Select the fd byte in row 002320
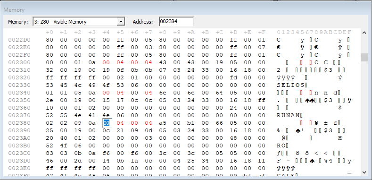 (x=233, y=77)
